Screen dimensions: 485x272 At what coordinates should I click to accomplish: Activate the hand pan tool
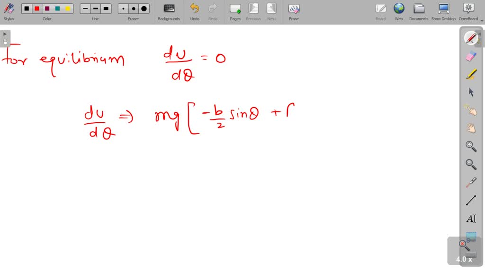471,127
